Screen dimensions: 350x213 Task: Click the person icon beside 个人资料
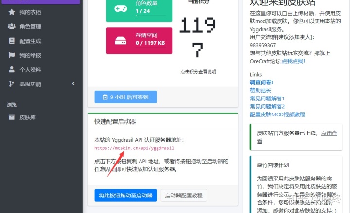(12, 69)
